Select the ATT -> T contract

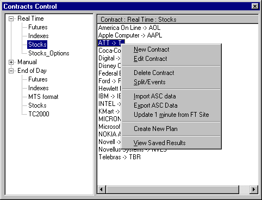[x=111, y=43]
